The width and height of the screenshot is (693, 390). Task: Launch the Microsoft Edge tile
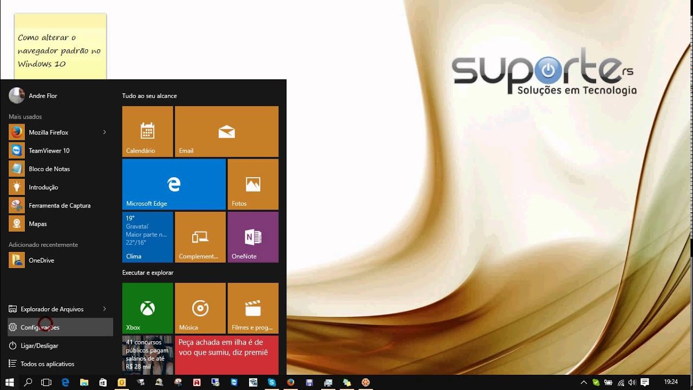pyautogui.click(x=174, y=184)
